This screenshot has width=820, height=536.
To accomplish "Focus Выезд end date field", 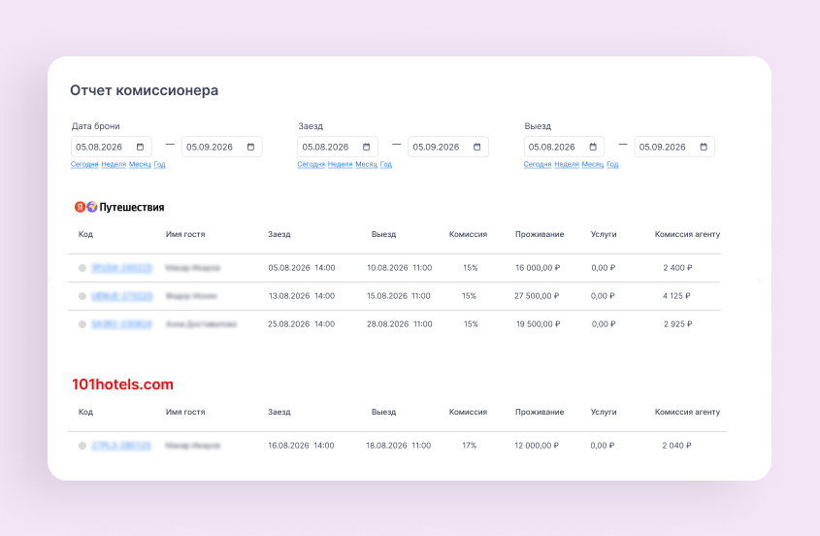I will tap(674, 147).
